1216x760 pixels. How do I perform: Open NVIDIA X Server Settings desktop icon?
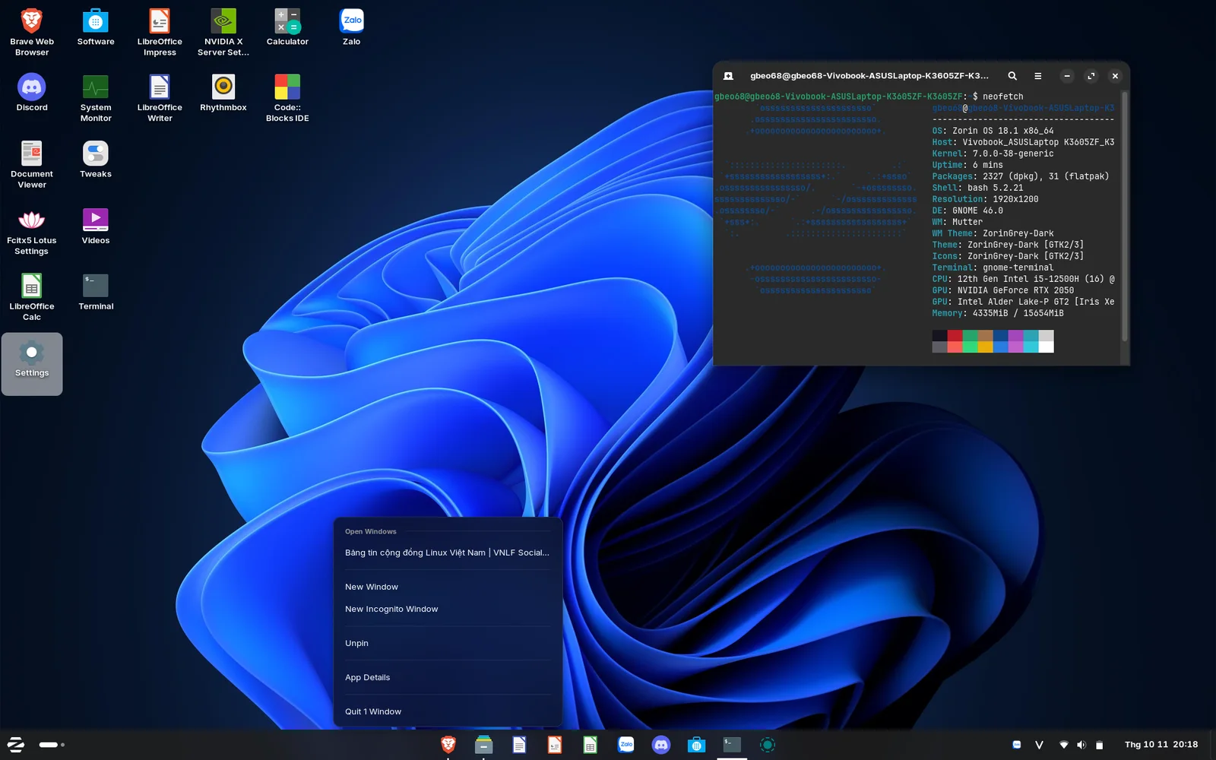point(223,32)
